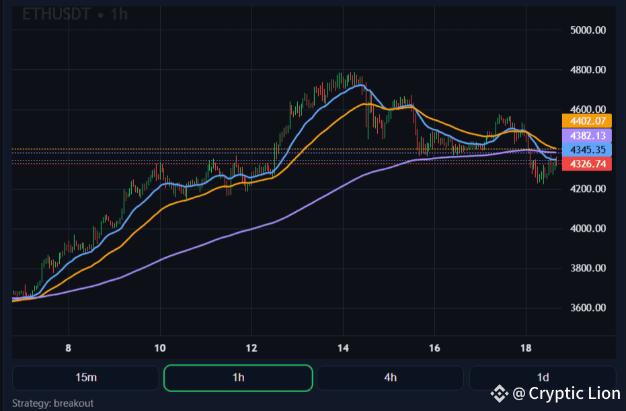Click date 18 on the time axis
Screen dimensions: 626x411
tap(526, 348)
